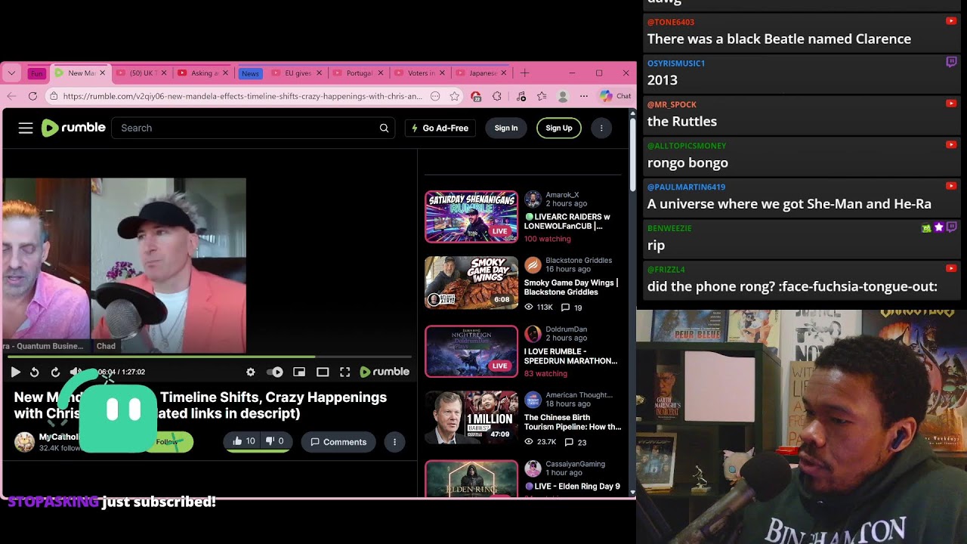Open the browser settings and more menu
The image size is (967, 544).
pos(584,96)
